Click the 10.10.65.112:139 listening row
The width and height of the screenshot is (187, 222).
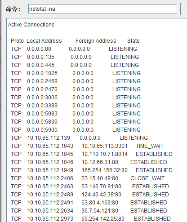pyautogui.click(x=79, y=138)
